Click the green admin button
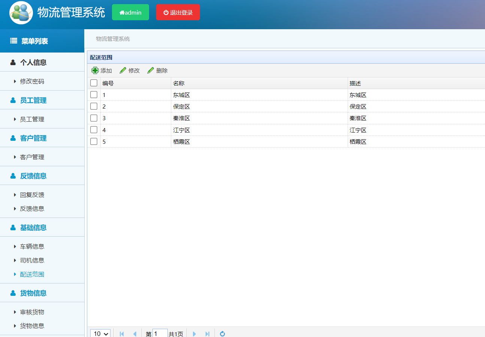Image resolution: width=485 pixels, height=337 pixels. coord(130,12)
